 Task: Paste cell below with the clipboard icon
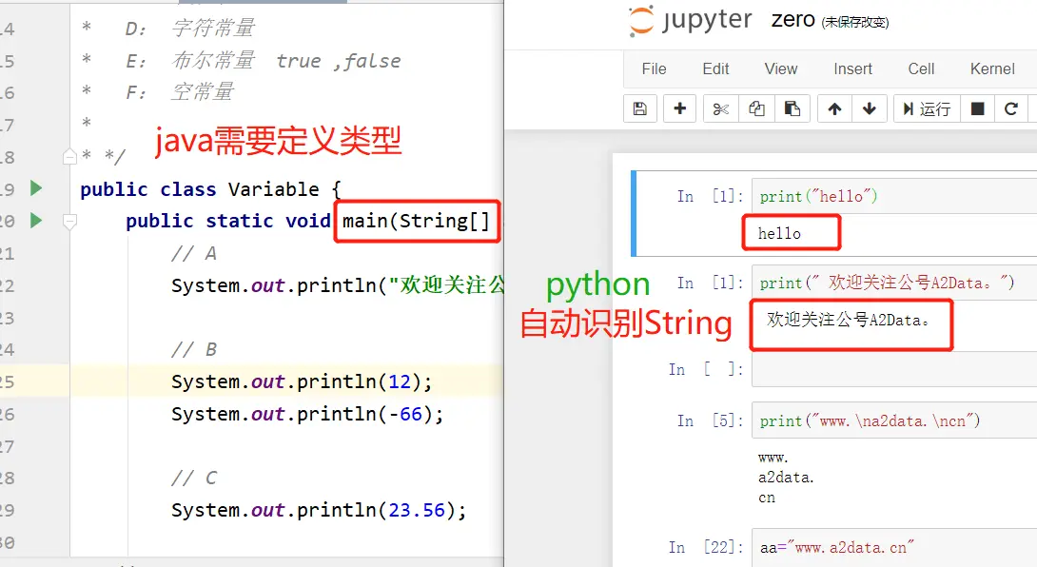792,108
